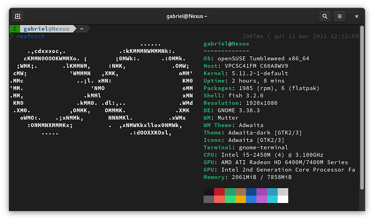Open a new terminal tab
The width and height of the screenshot is (374, 221).
pos(18,16)
